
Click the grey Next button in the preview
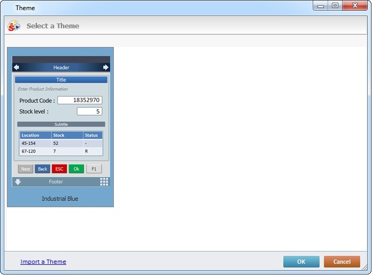pos(25,169)
